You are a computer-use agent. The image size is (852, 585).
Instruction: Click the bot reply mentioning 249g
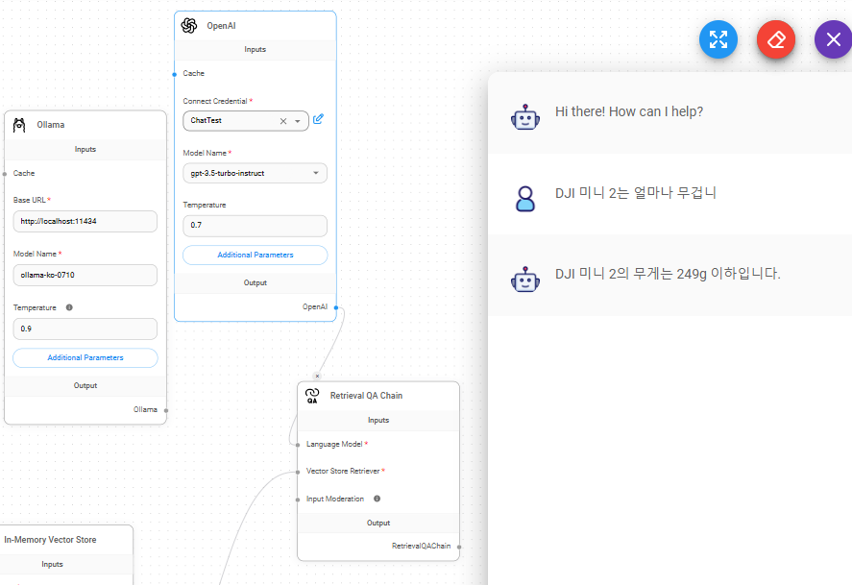click(668, 273)
